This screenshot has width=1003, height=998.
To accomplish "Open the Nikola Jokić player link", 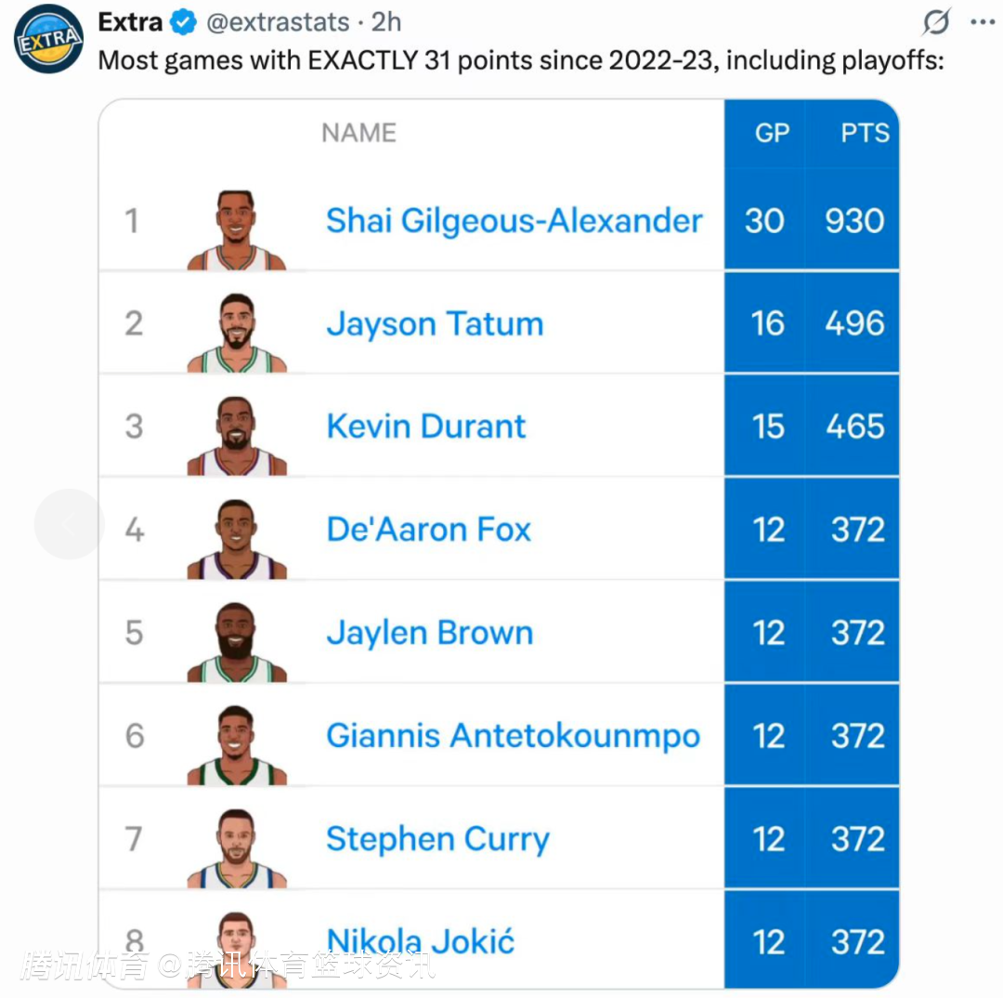I will tap(421, 941).
